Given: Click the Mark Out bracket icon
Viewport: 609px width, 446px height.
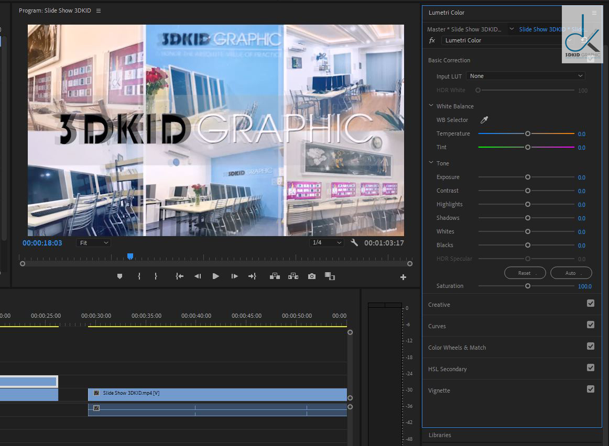Looking at the screenshot, I should (x=156, y=276).
